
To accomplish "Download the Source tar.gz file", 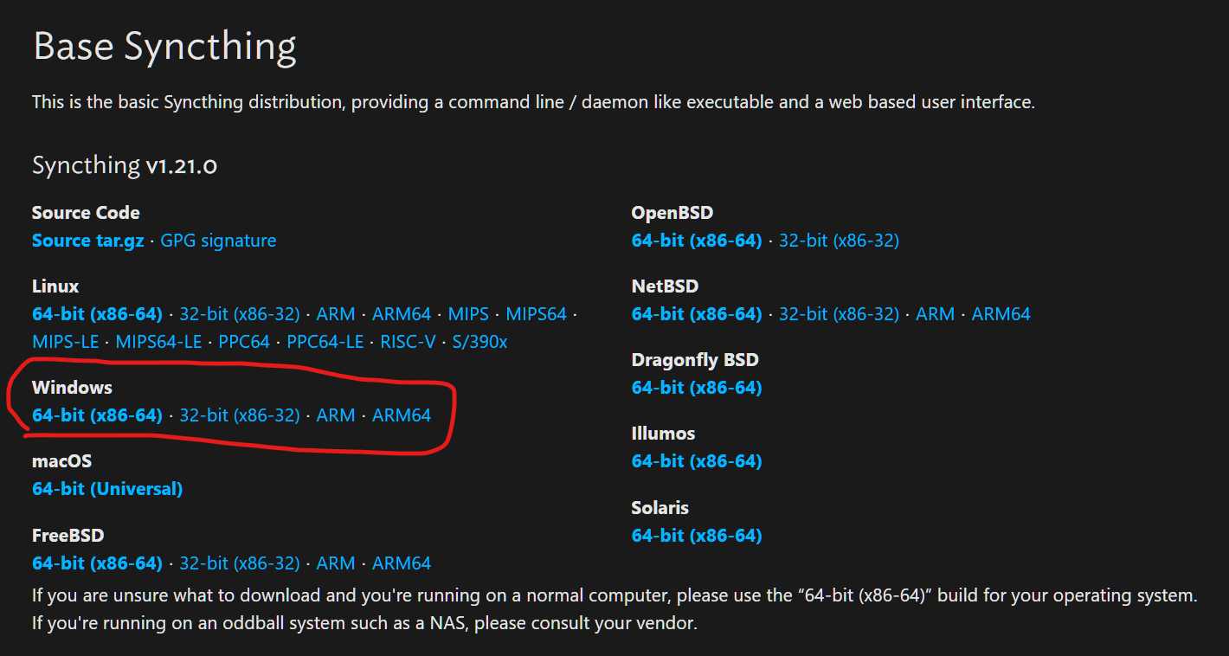I will click(88, 241).
